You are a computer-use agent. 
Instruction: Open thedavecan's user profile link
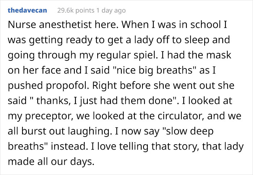click(x=27, y=10)
